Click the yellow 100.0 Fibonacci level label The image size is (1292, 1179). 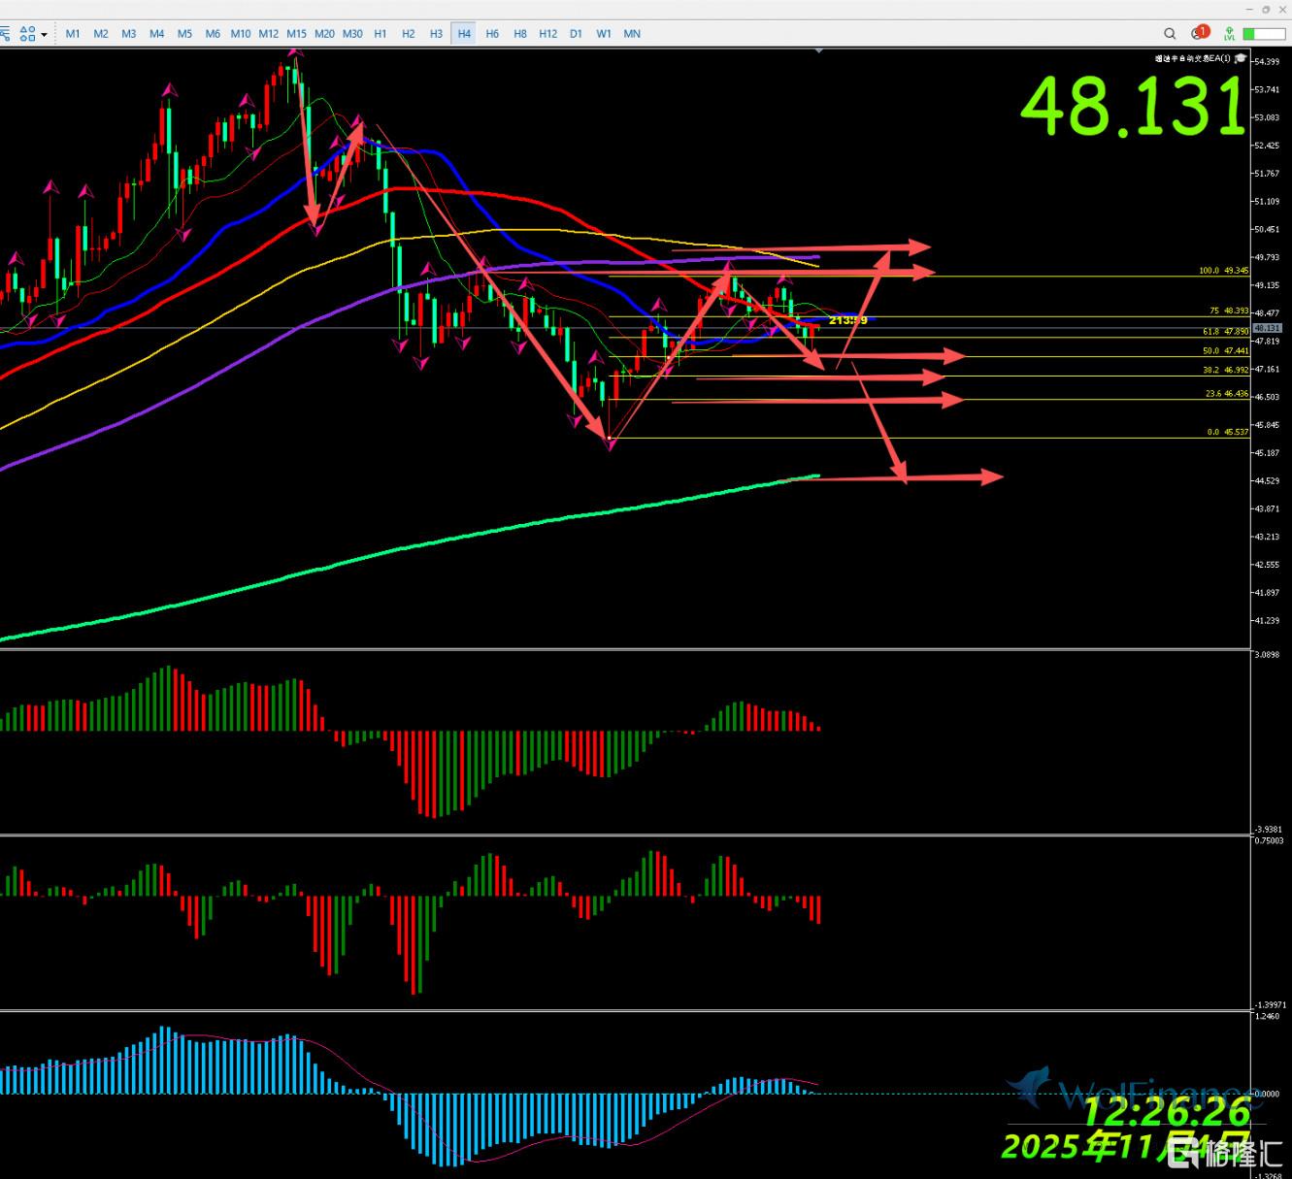1222,271
